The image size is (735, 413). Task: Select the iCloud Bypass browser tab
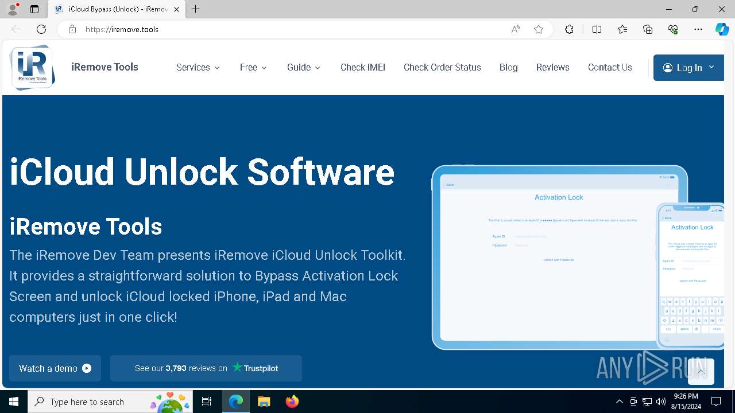(x=116, y=9)
